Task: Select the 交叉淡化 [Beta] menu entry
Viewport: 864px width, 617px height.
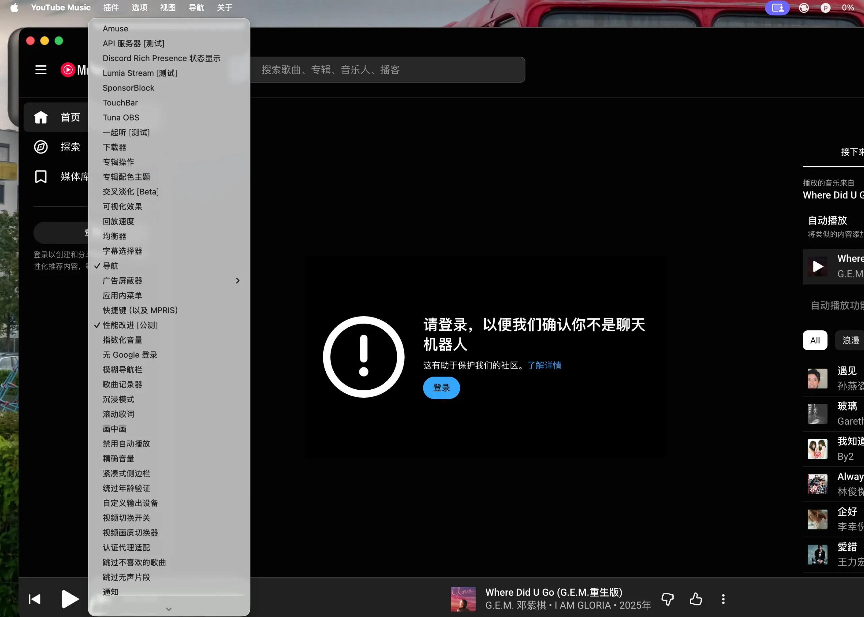Action: coord(169,192)
